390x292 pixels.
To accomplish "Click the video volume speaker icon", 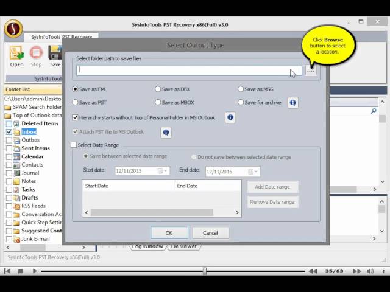I will tap(370, 271).
